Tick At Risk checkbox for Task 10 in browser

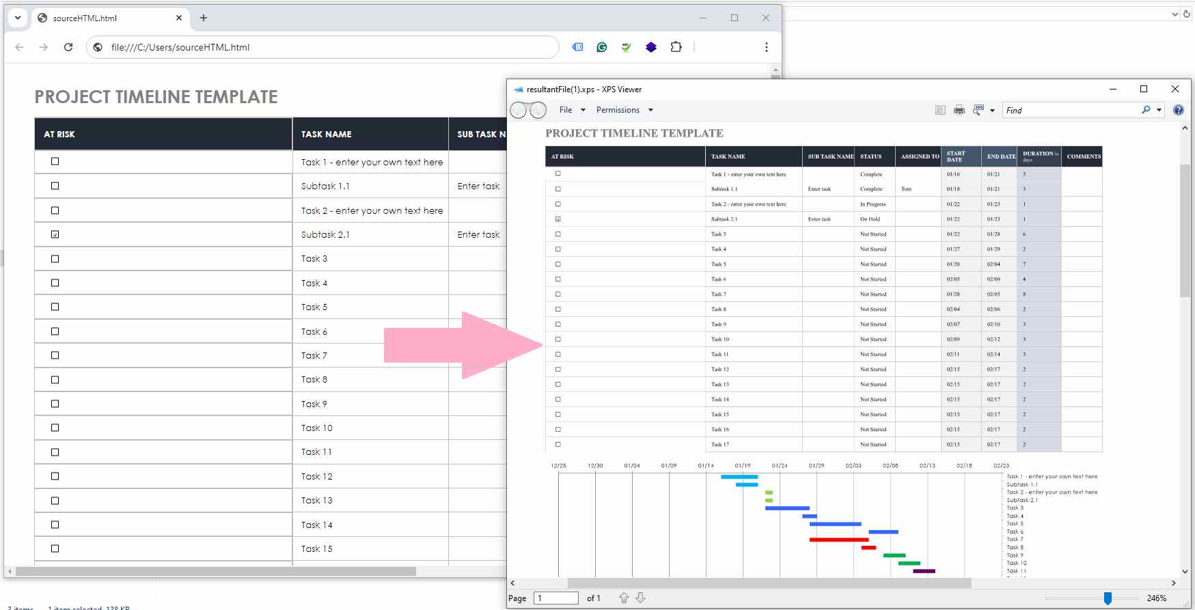click(55, 428)
